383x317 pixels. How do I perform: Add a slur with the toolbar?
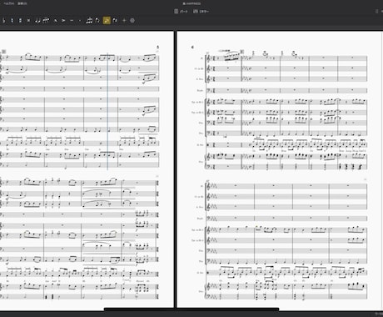pos(46,20)
